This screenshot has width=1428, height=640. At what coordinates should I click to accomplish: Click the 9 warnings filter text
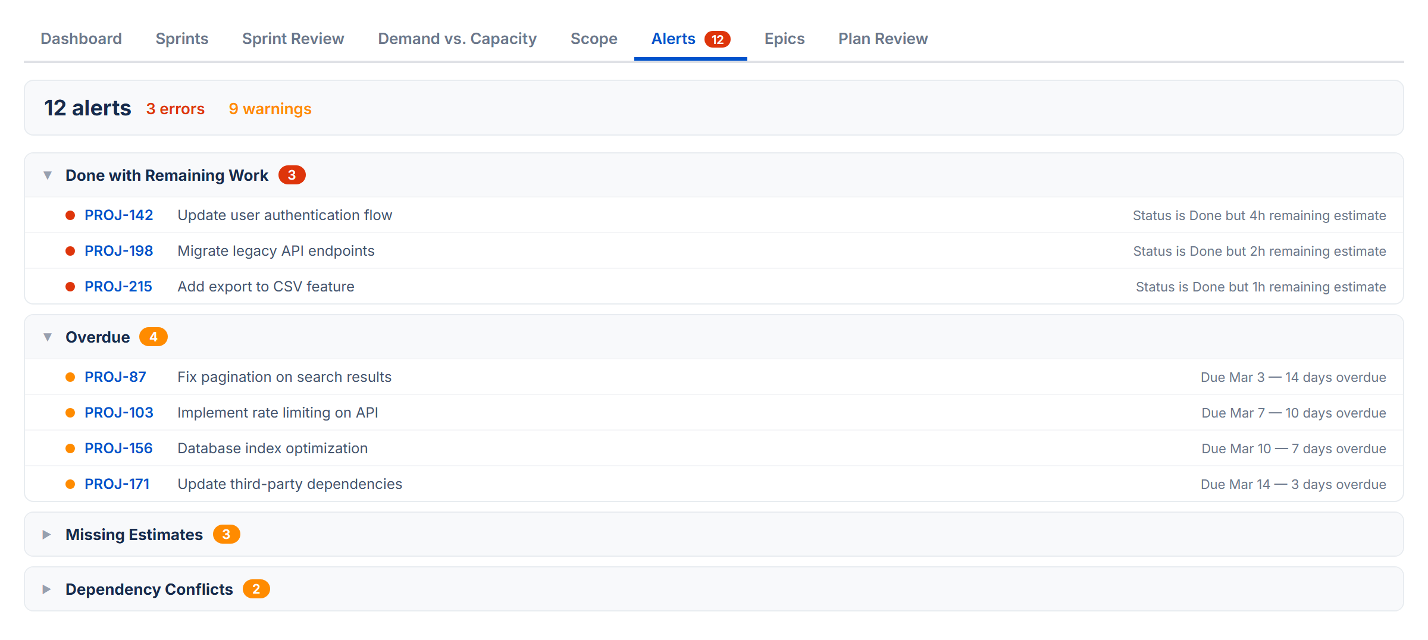(270, 109)
